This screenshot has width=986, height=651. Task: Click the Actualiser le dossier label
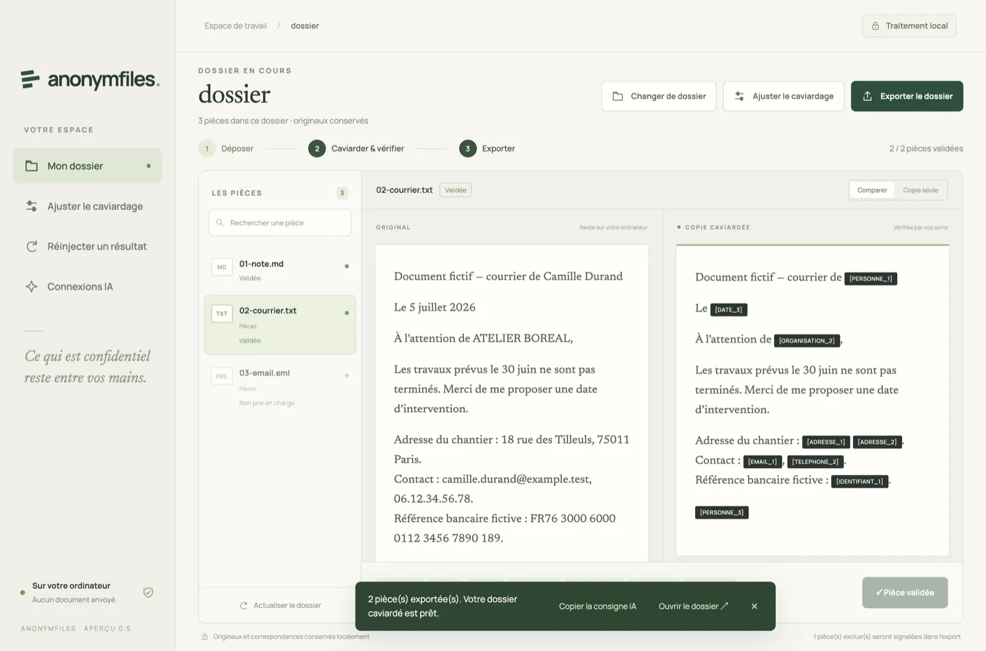coord(287,605)
